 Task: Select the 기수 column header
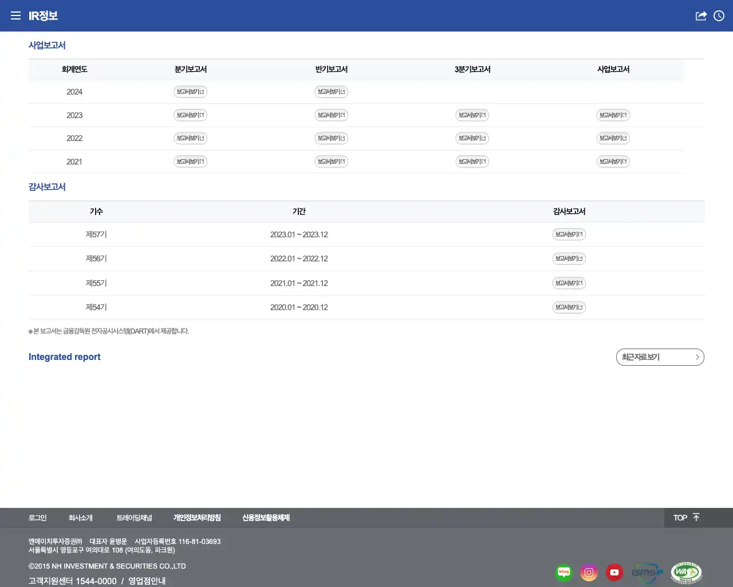pyautogui.click(x=96, y=212)
